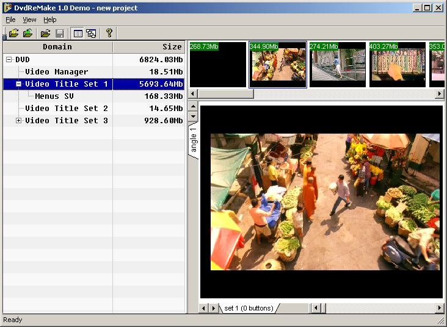Viewport: 447px width, 327px height.
Task: Click the 6824.03Mb size value
Action: tap(161, 60)
